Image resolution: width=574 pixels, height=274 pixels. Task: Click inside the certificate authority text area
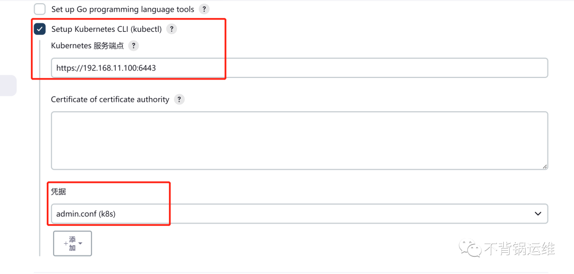pos(299,141)
